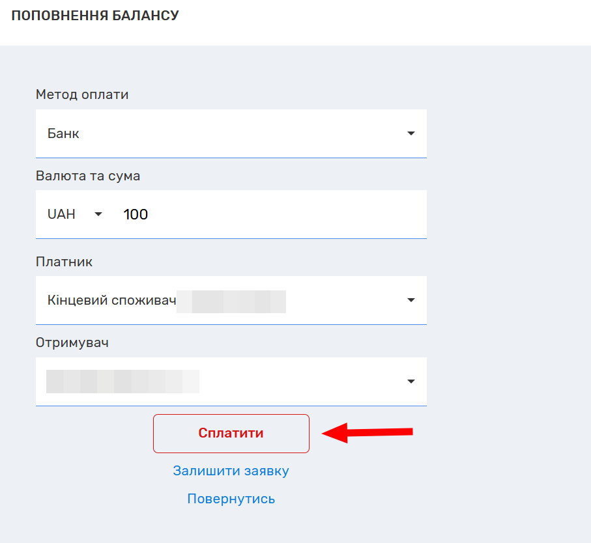Screen dimensions: 591x543
Task: Focus the amount field containing 100
Action: pos(261,214)
